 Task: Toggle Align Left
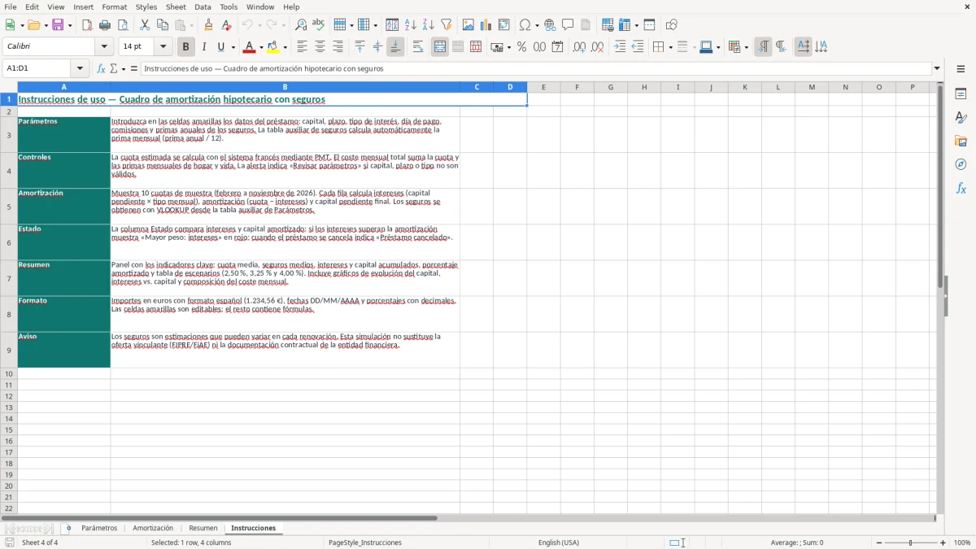[x=302, y=47]
